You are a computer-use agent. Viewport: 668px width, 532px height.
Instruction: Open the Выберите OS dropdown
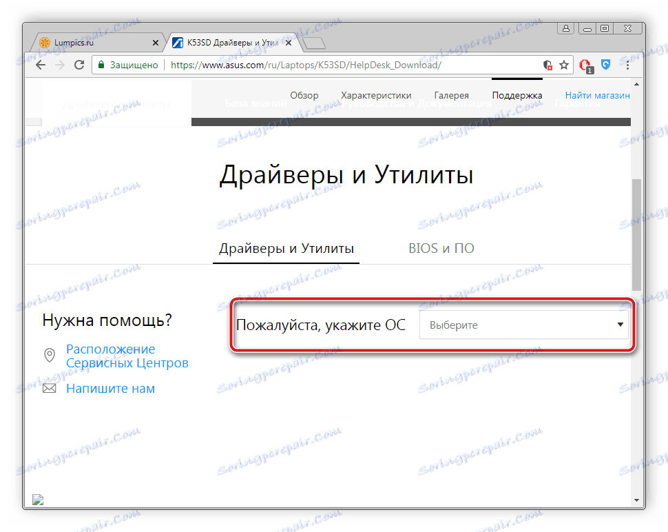[525, 325]
